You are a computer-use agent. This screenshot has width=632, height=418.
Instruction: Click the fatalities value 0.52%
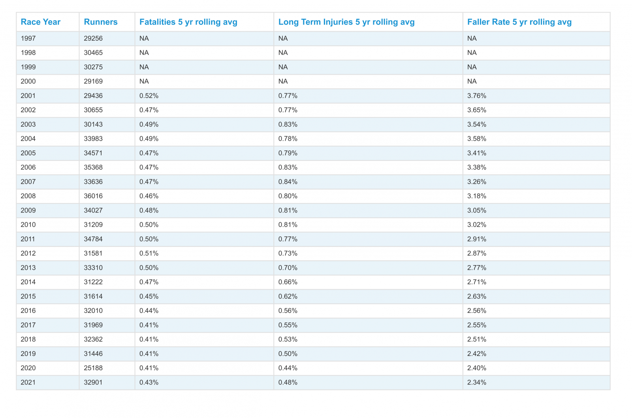pos(149,96)
